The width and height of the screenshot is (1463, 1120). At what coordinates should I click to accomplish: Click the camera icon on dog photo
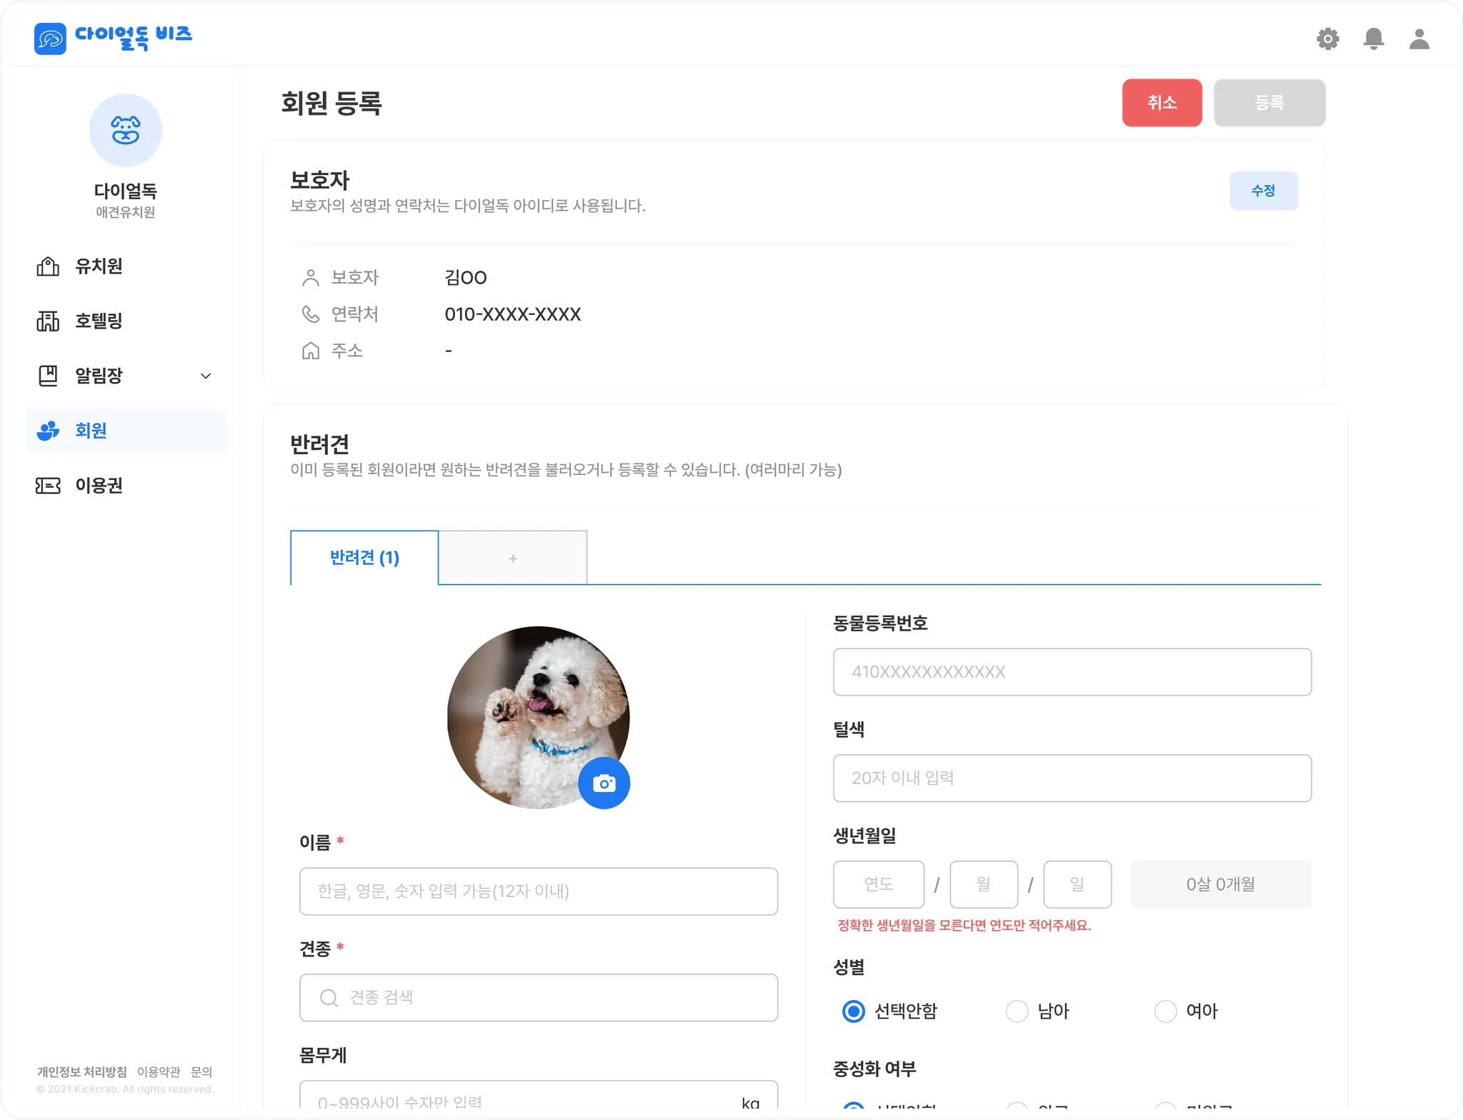[604, 783]
